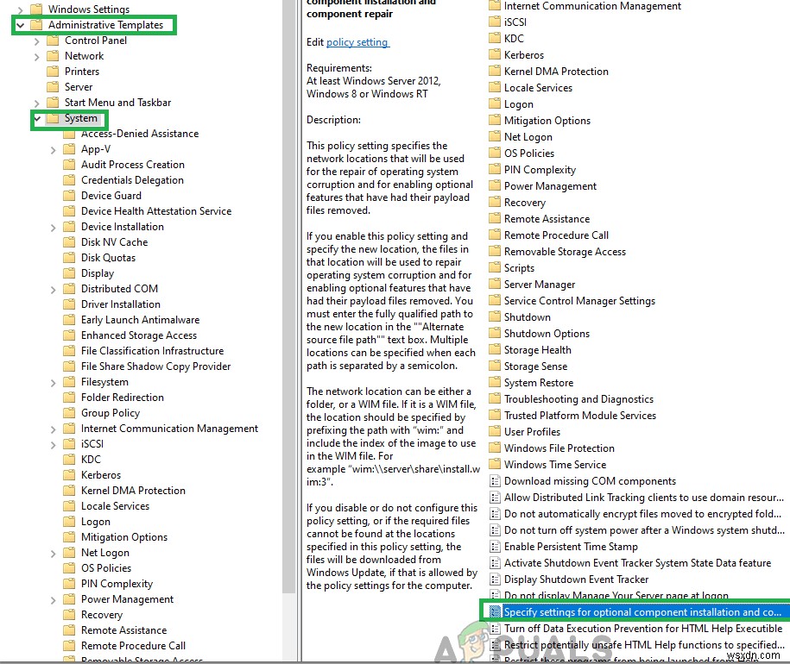Viewport: 790px width, 664px height.
Task: Click the Windows Time Service folder icon
Action: click(495, 464)
